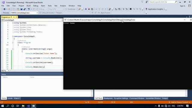Click the volume speaker tray icon
This screenshot has height=108, width=192.
point(169,106)
